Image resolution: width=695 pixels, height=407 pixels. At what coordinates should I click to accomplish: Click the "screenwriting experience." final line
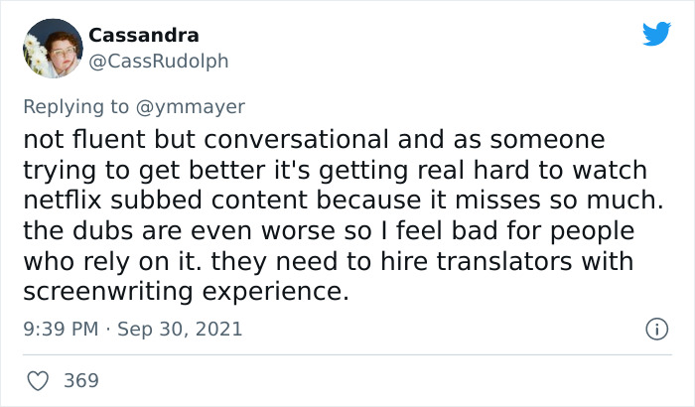(x=187, y=292)
